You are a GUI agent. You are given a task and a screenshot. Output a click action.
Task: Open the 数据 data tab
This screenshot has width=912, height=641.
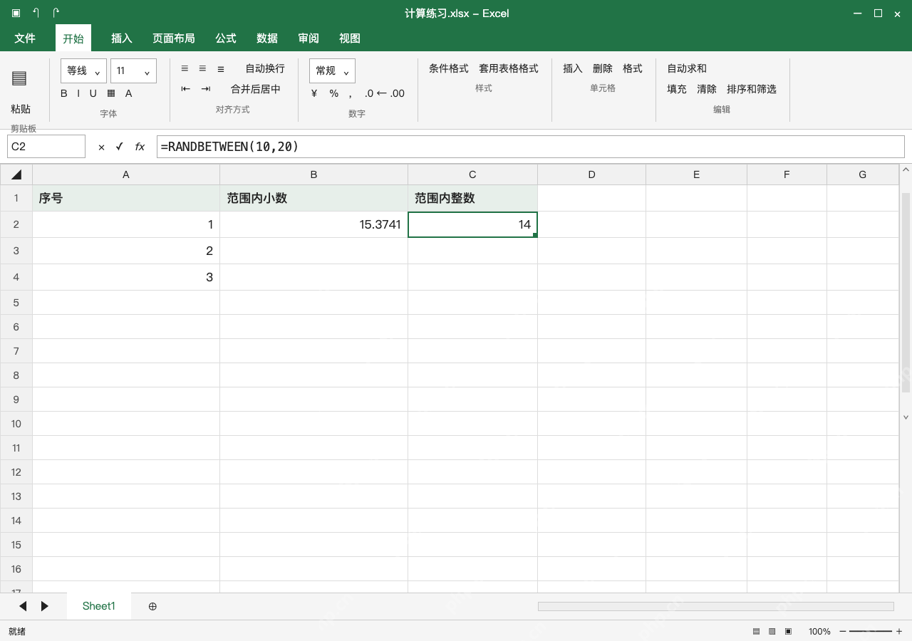pos(267,38)
